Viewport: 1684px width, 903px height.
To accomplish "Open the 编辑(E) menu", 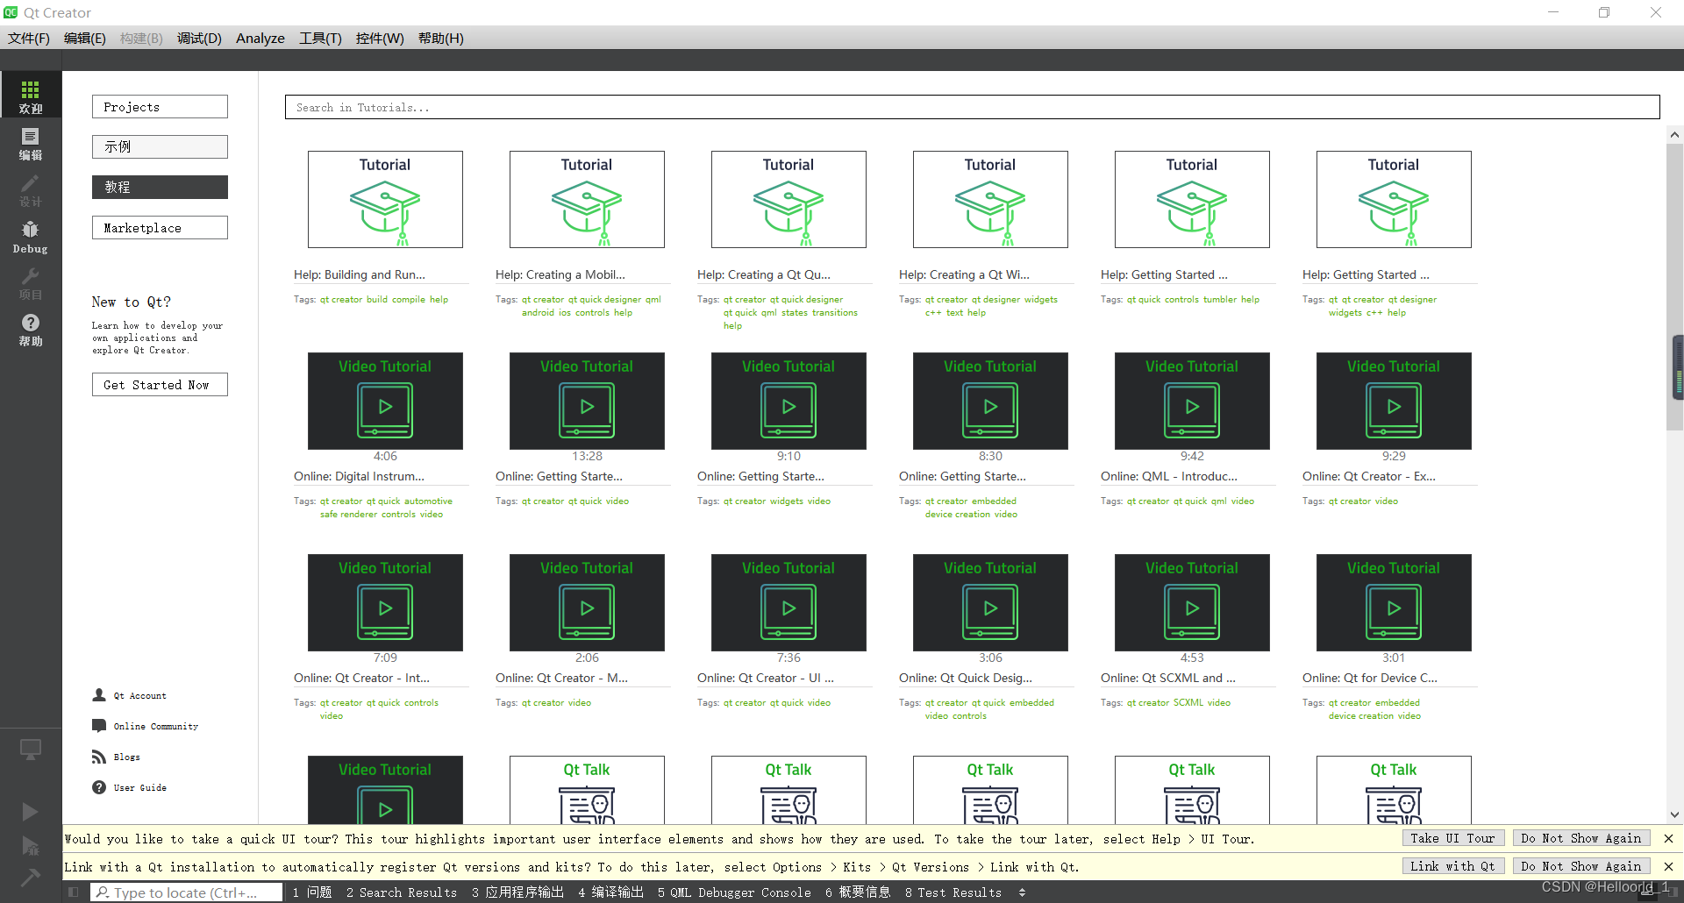I will [x=84, y=38].
